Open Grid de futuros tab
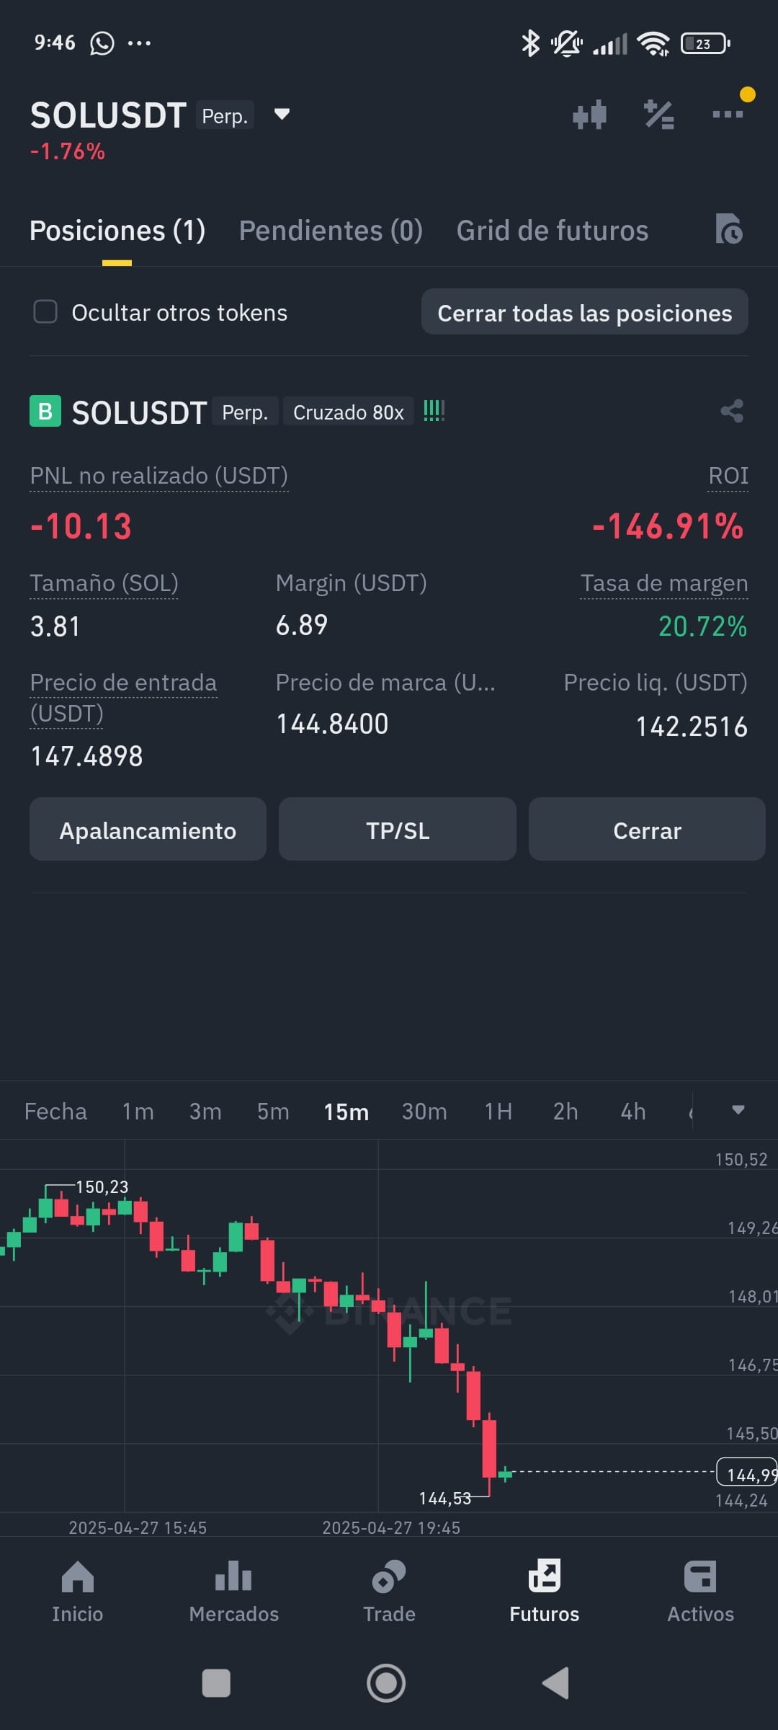 (x=552, y=231)
